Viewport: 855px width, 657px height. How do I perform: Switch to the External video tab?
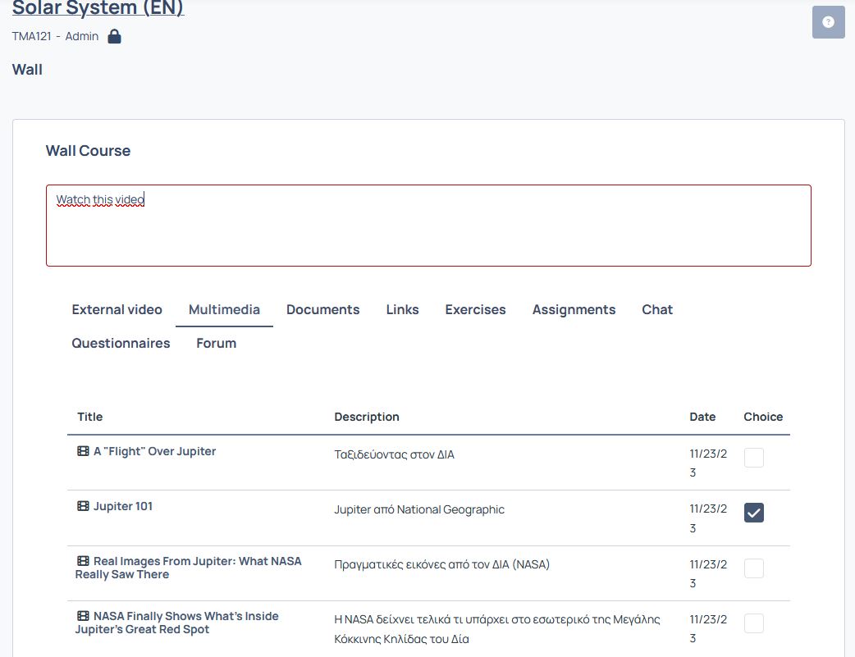pos(117,310)
